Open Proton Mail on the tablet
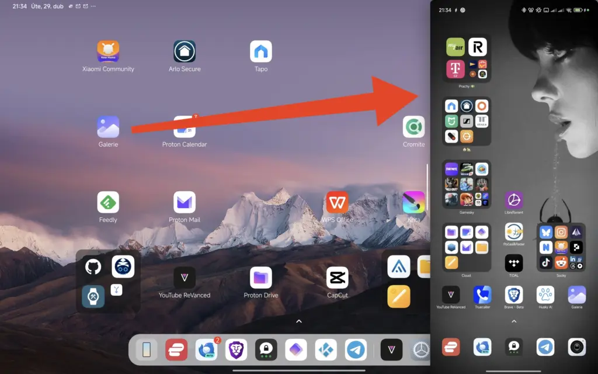The width and height of the screenshot is (598, 374). coord(185,202)
